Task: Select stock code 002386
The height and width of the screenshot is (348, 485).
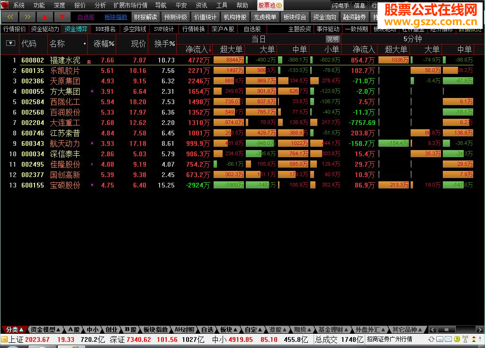Action: [x=33, y=81]
